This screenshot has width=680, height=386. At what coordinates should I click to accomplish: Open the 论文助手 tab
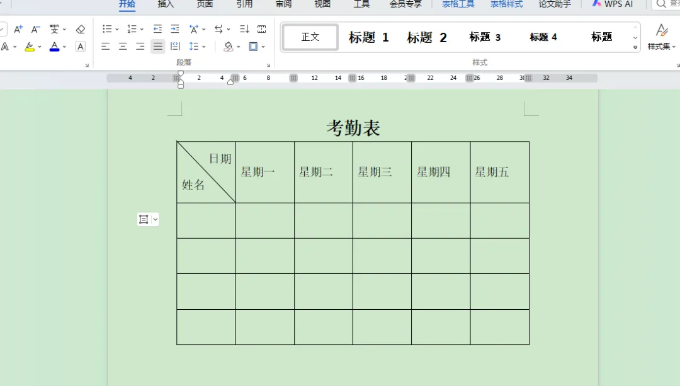pos(555,4)
